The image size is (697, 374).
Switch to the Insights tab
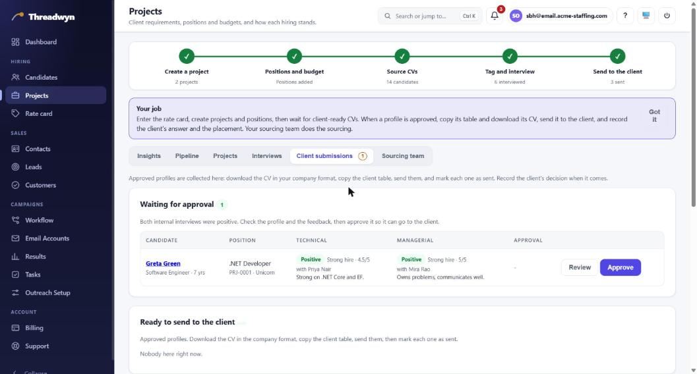click(x=149, y=156)
